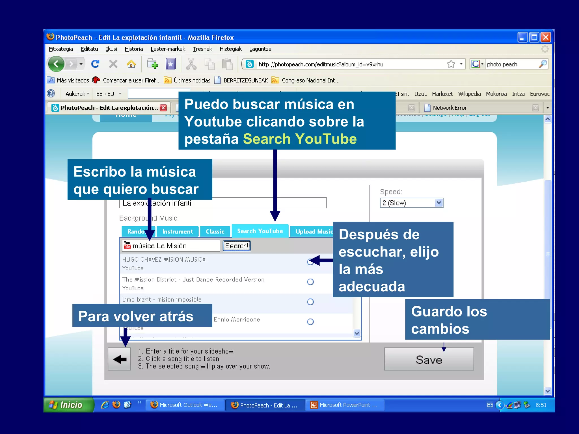Viewport: 579px width, 434px height.
Task: Click the Paste clipboard icon
Action: tap(227, 64)
